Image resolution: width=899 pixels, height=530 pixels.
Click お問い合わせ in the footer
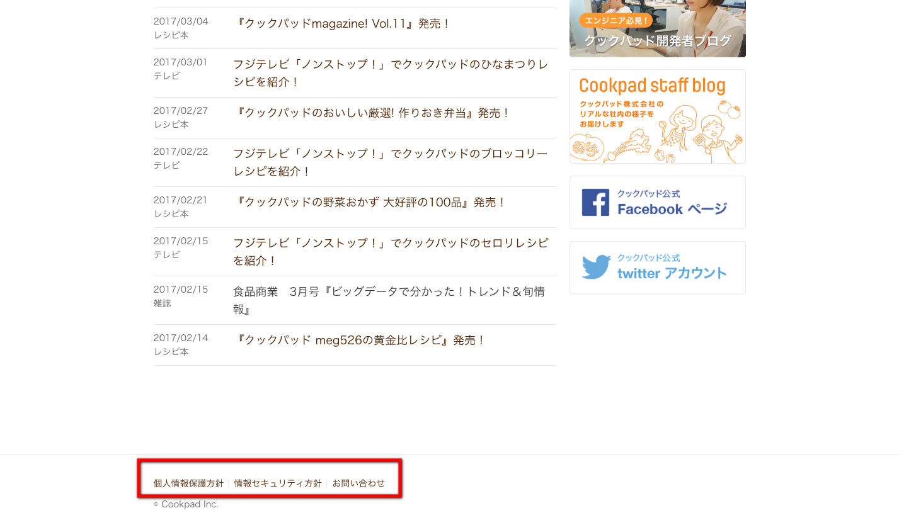point(358,483)
